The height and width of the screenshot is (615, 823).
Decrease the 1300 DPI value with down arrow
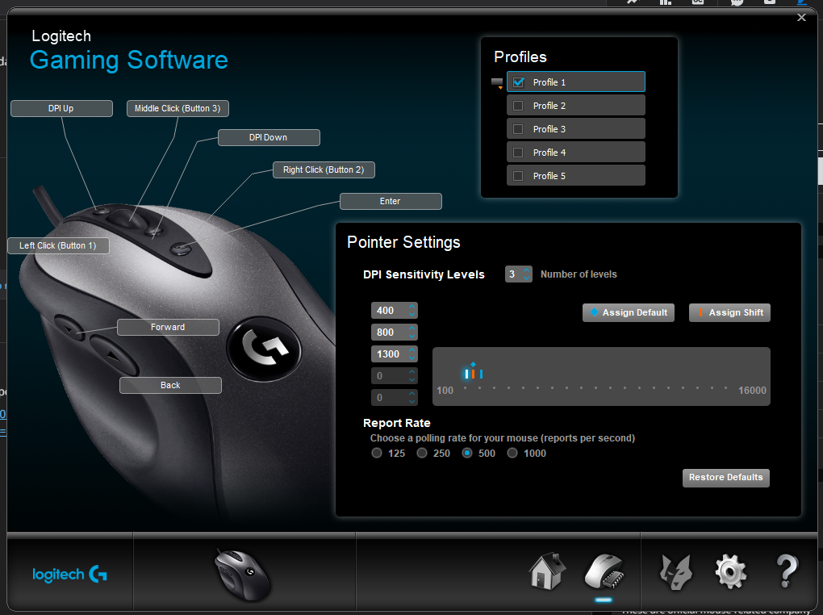[x=412, y=358]
